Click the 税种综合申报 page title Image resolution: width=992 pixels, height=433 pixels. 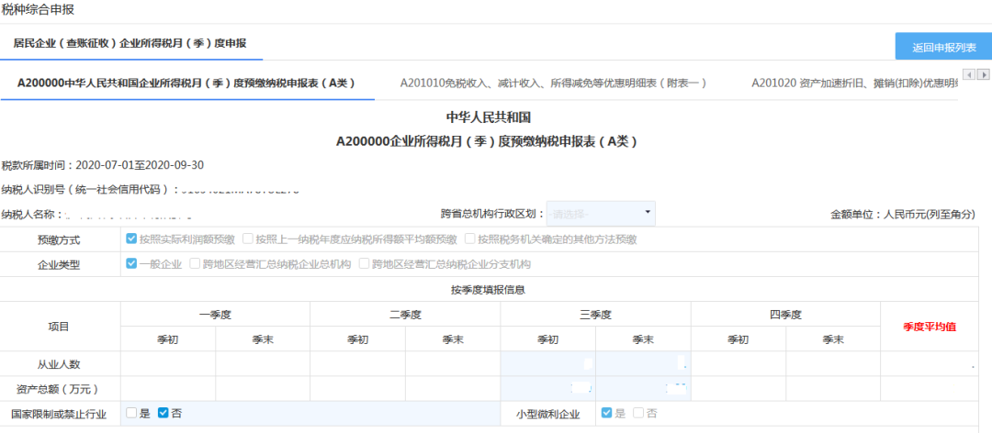point(38,9)
